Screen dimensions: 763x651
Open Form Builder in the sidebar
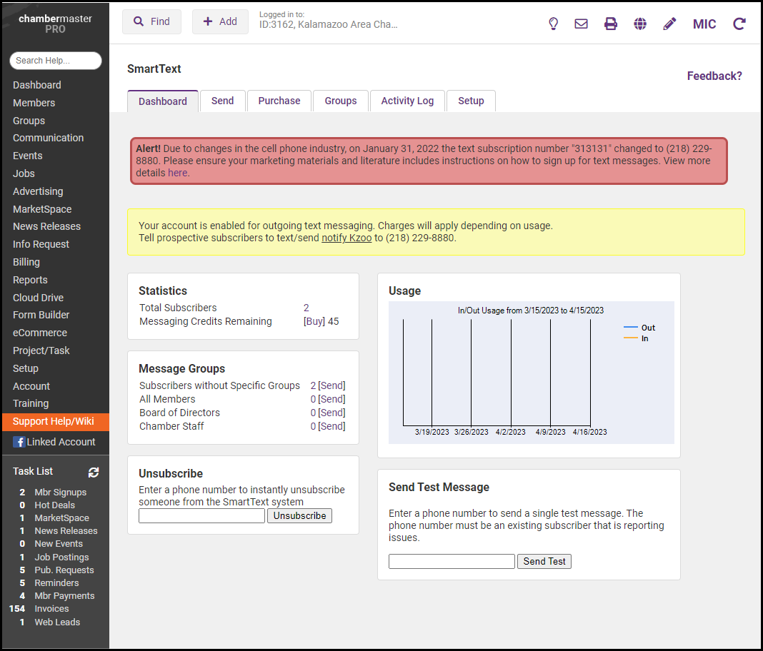pos(41,315)
